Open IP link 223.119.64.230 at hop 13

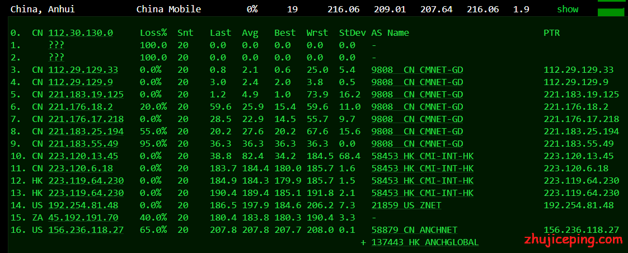click(x=86, y=193)
